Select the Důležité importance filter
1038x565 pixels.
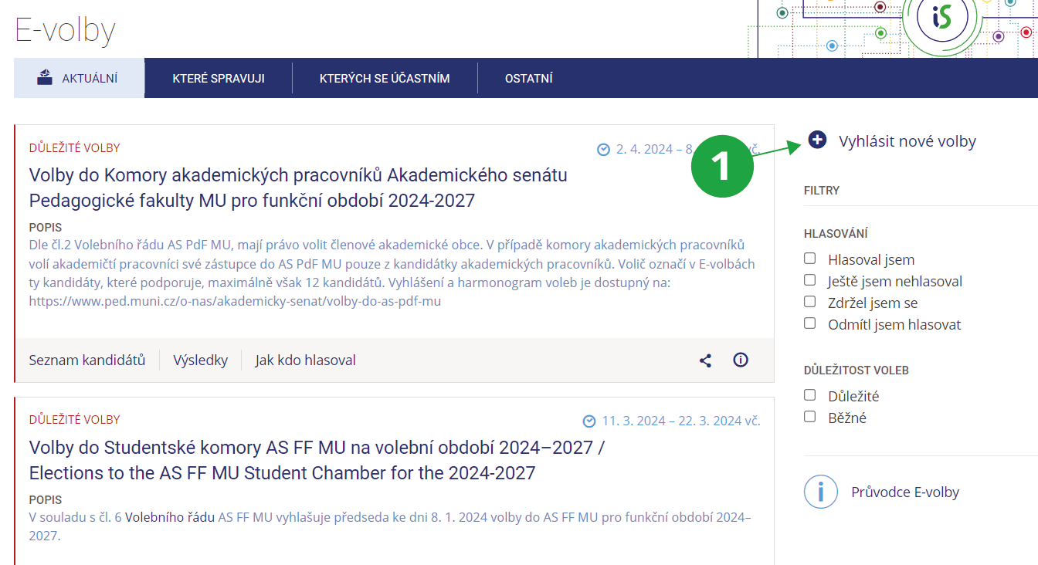809,395
